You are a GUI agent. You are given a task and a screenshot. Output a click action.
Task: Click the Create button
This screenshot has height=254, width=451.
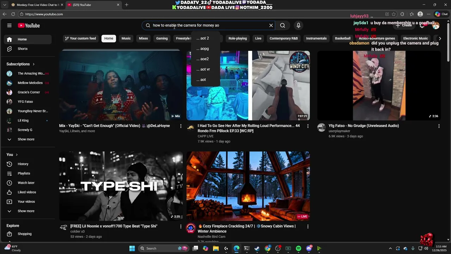(404, 25)
